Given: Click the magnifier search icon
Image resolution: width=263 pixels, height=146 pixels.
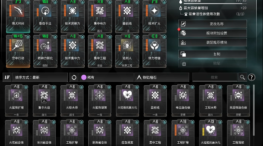Looking at the screenshot, I should click(243, 77).
